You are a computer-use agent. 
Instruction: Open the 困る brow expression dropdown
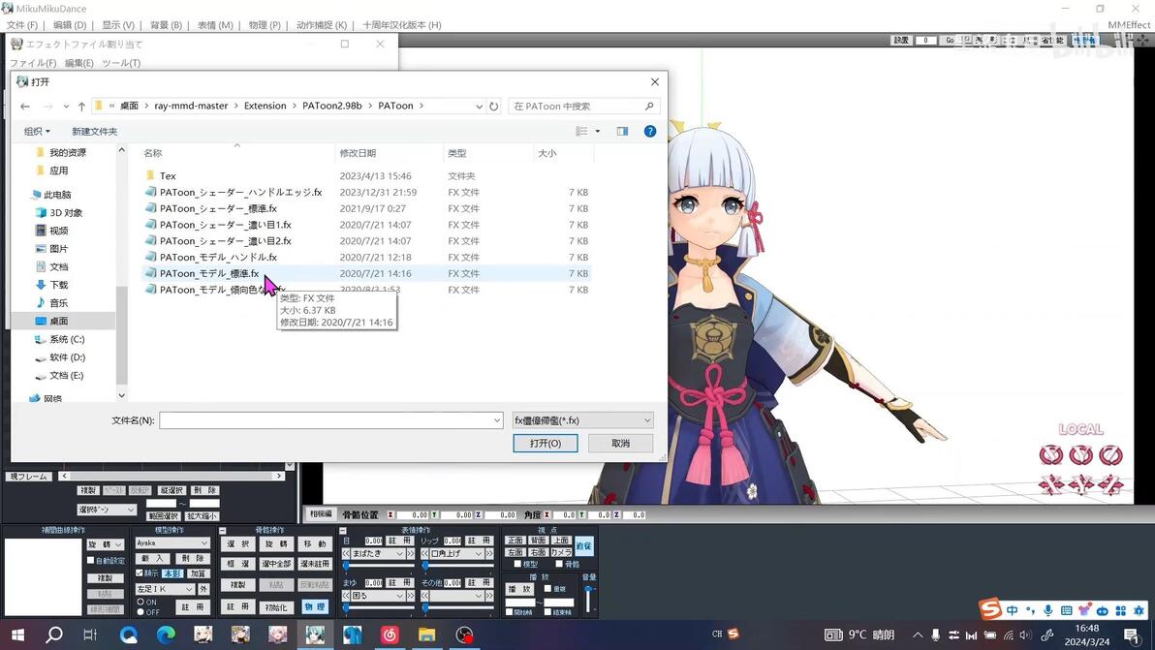click(378, 596)
